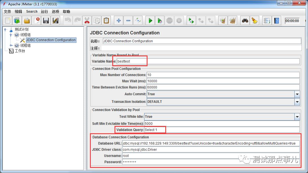Collapse the first 线程组 tree node
Viewport: 308px width, 173px height.
coord(11,35)
